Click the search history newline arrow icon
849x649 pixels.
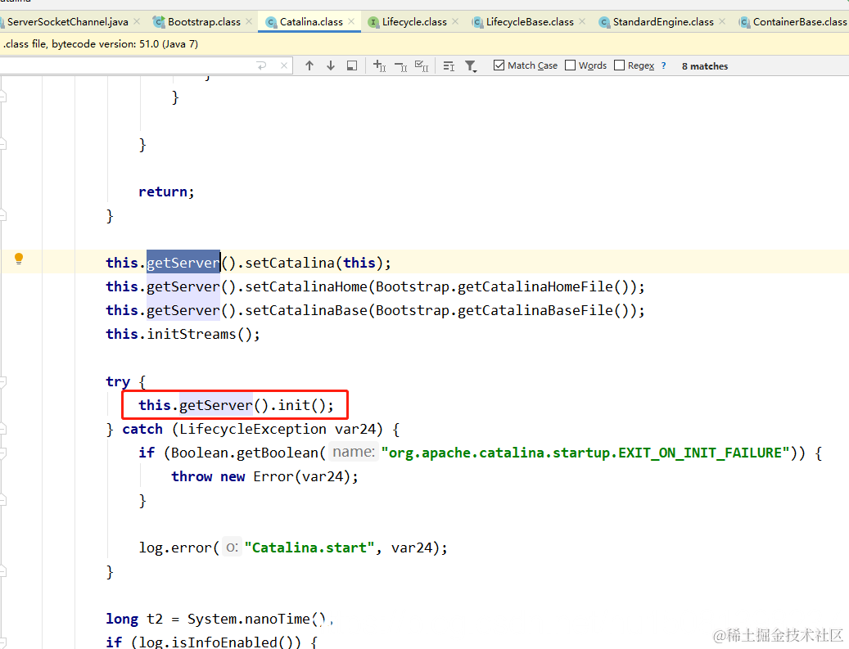(x=261, y=65)
